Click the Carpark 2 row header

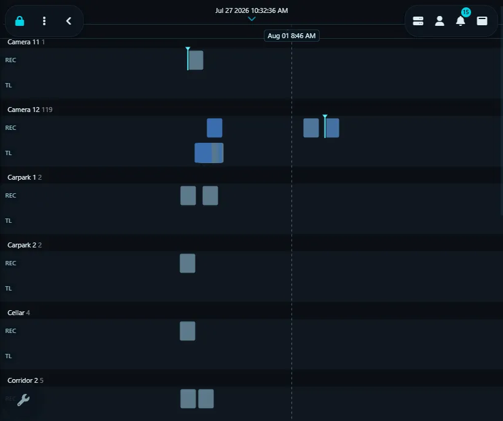click(251, 246)
